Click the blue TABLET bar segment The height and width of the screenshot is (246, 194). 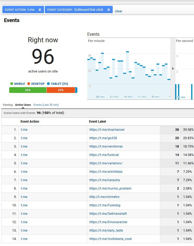click(76, 90)
